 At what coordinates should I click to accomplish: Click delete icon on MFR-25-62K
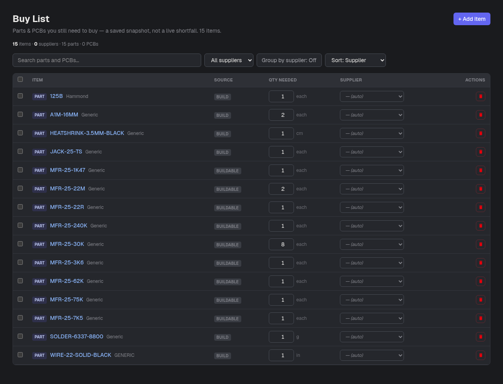pos(480,281)
